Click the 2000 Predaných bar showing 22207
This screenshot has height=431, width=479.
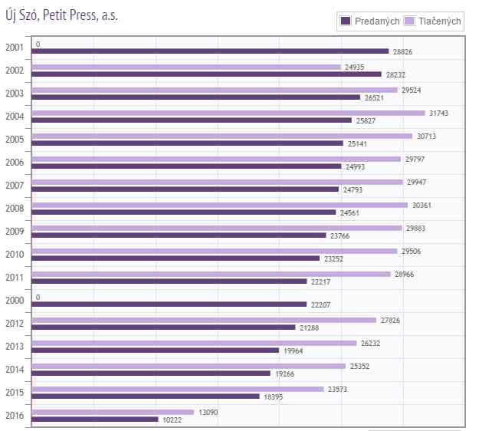point(169,304)
